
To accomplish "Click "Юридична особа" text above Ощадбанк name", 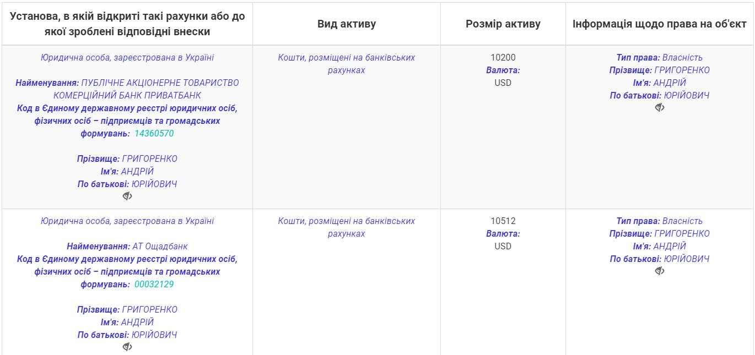I will tap(127, 221).
